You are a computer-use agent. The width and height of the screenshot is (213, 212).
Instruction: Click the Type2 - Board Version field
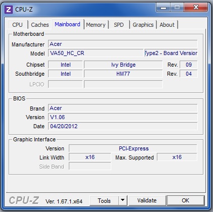[x=171, y=53]
